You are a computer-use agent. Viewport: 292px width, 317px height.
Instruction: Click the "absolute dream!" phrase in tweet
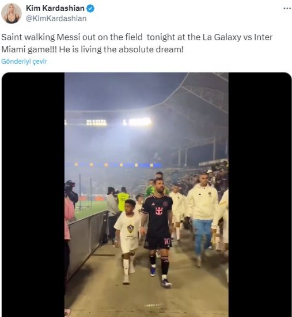pyautogui.click(x=151, y=49)
